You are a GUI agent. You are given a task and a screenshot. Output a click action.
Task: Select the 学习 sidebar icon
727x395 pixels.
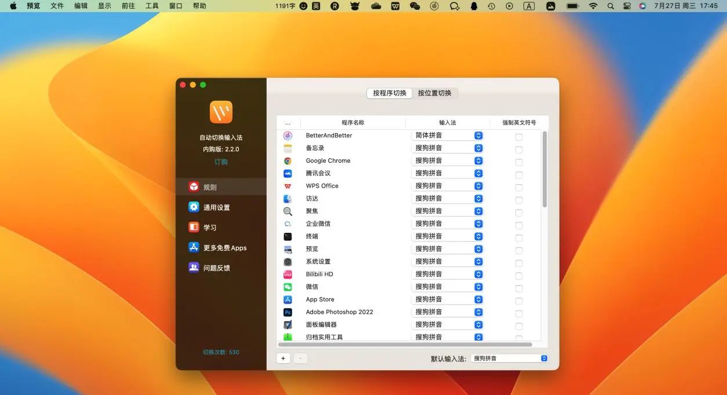tap(195, 227)
